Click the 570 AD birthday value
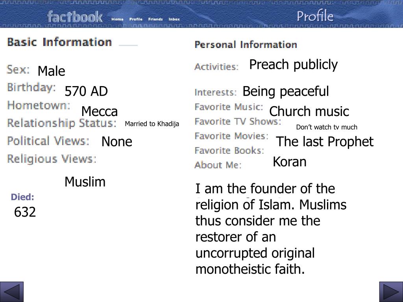403x302 pixels. [86, 91]
